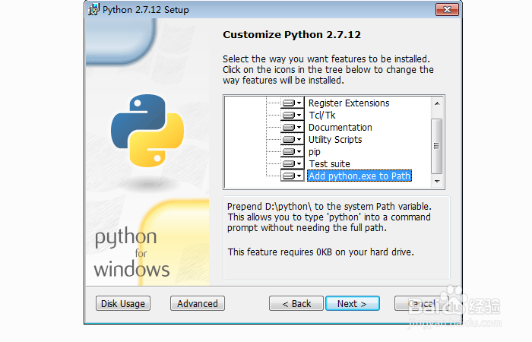The height and width of the screenshot is (342, 532).
Task: Select Documentation feature label
Action: tap(340, 127)
